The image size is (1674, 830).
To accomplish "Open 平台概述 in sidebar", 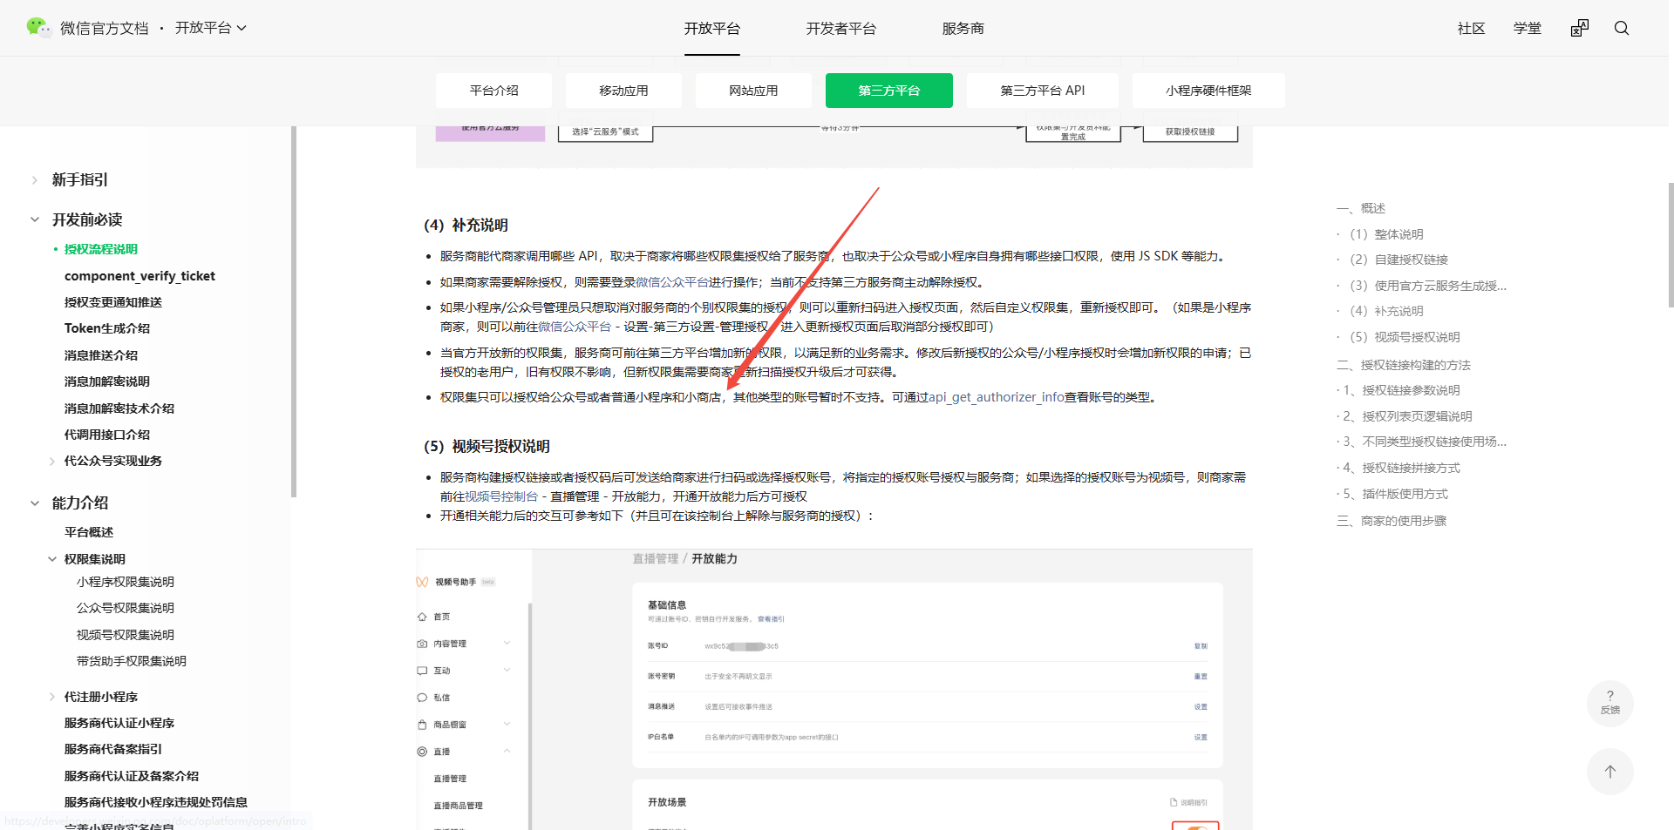I will 89,532.
